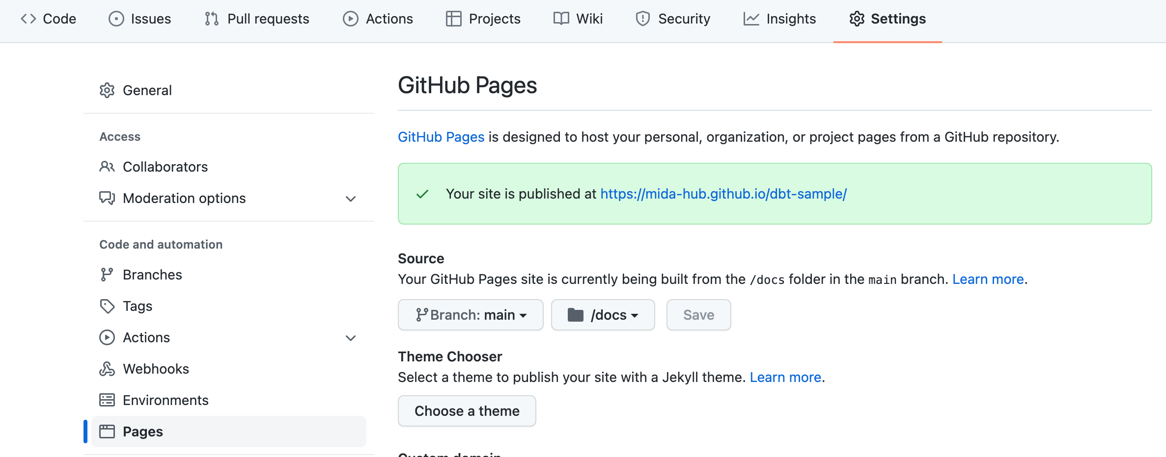The width and height of the screenshot is (1166, 457).
Task: Click the Moderation options label
Action: click(x=184, y=198)
